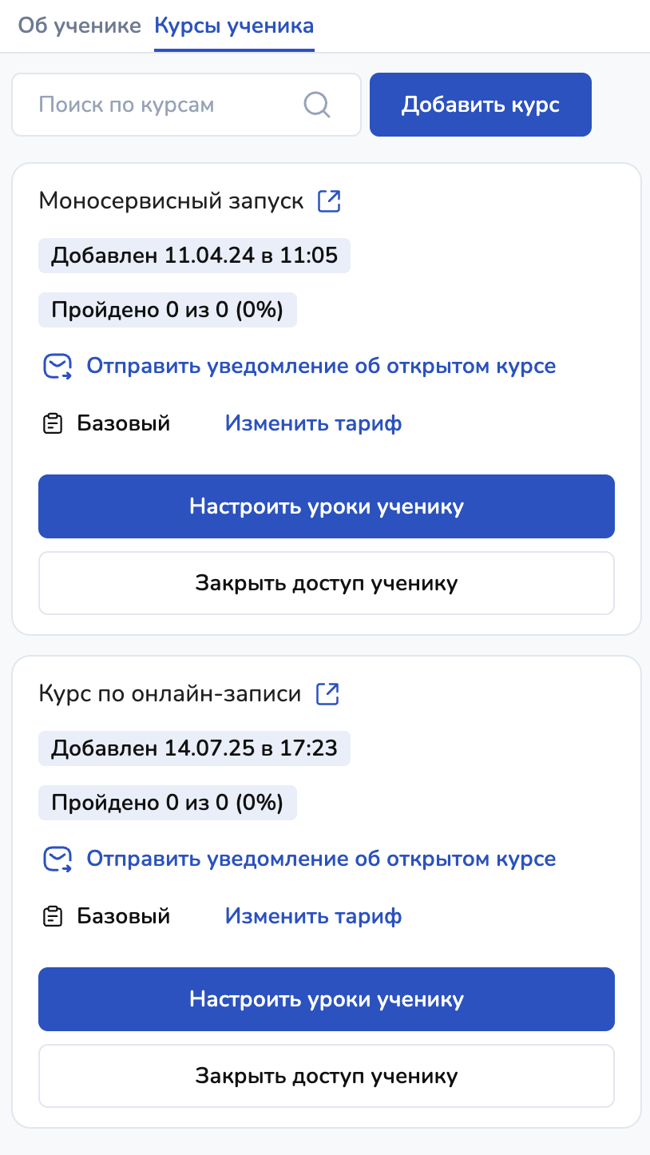Select the Курсы ученика tab

coord(234,26)
